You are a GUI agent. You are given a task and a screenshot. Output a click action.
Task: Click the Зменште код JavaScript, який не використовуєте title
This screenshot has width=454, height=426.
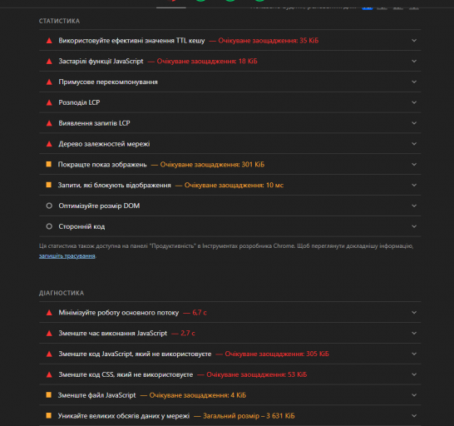(135, 354)
